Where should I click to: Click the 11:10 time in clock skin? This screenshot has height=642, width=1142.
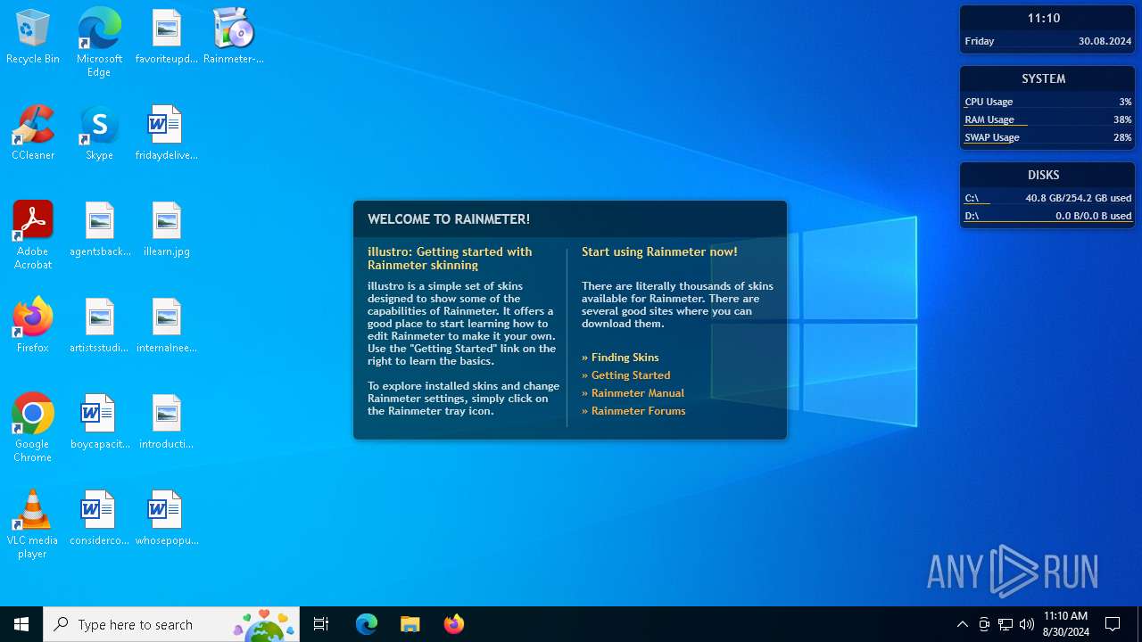tap(1043, 18)
